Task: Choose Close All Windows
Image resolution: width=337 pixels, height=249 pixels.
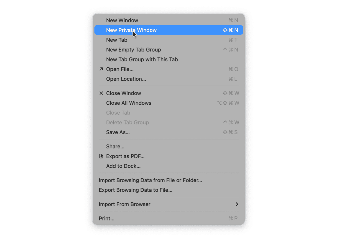Action: (x=169, y=103)
